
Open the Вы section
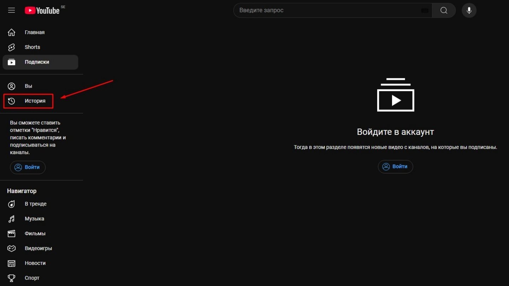tap(40, 86)
